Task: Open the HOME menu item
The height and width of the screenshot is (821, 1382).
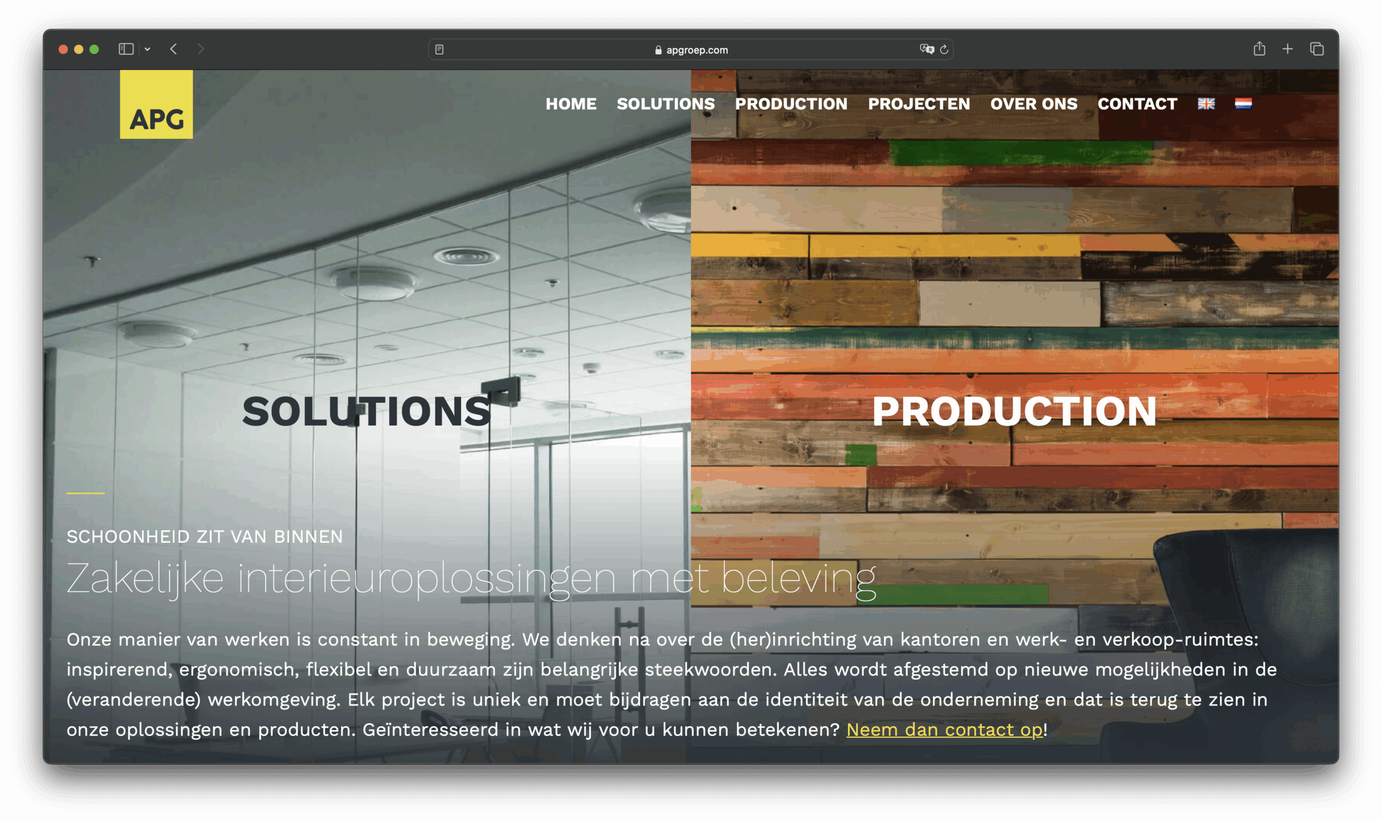Action: click(x=571, y=104)
